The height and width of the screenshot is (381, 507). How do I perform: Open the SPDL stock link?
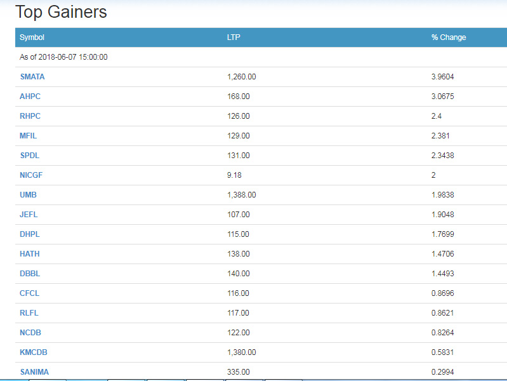click(x=30, y=156)
